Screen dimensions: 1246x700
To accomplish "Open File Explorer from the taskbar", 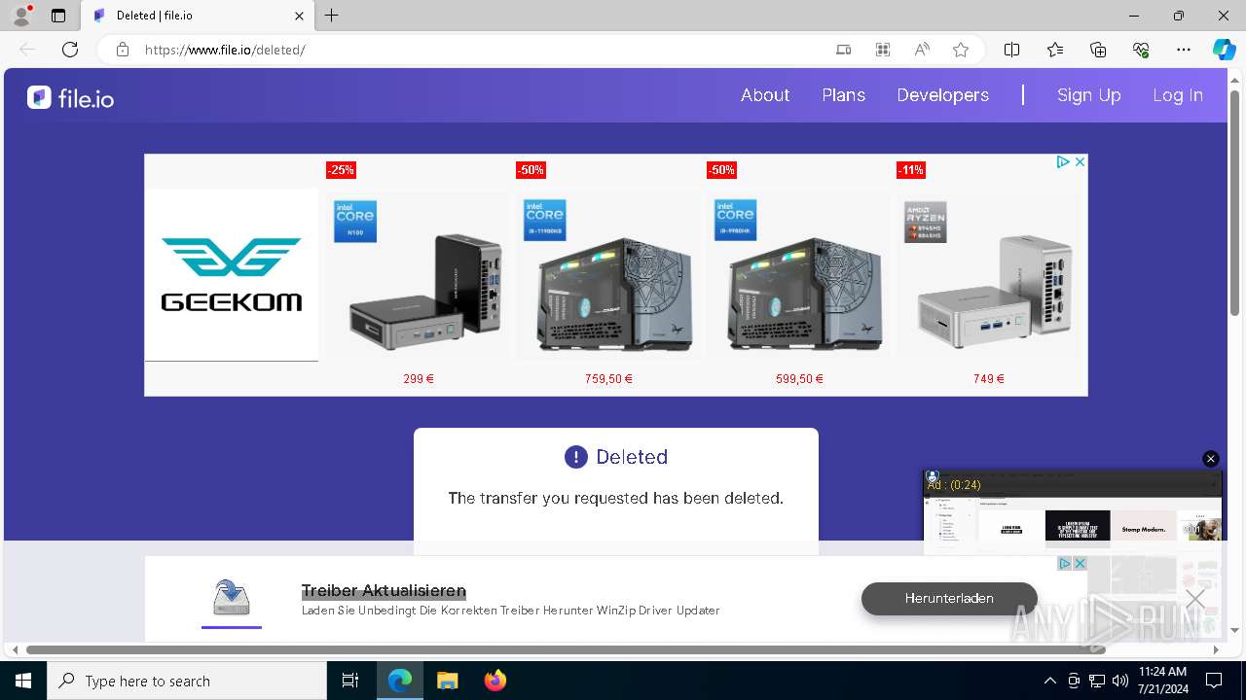I will pos(447,681).
